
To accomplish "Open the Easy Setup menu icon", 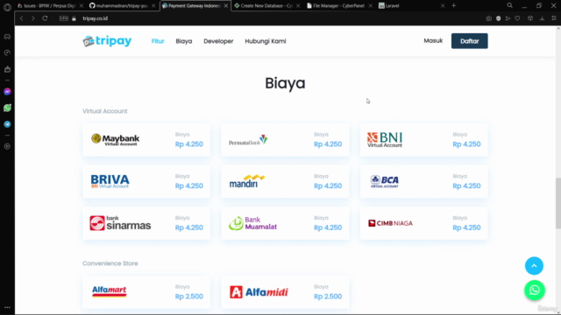I will tap(554, 18).
